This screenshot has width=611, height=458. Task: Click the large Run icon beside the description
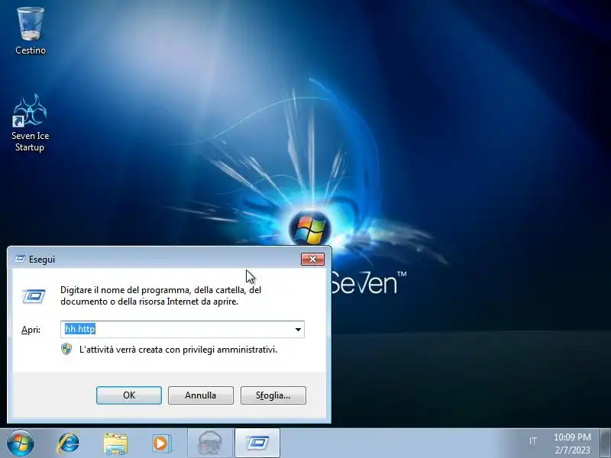(x=34, y=296)
